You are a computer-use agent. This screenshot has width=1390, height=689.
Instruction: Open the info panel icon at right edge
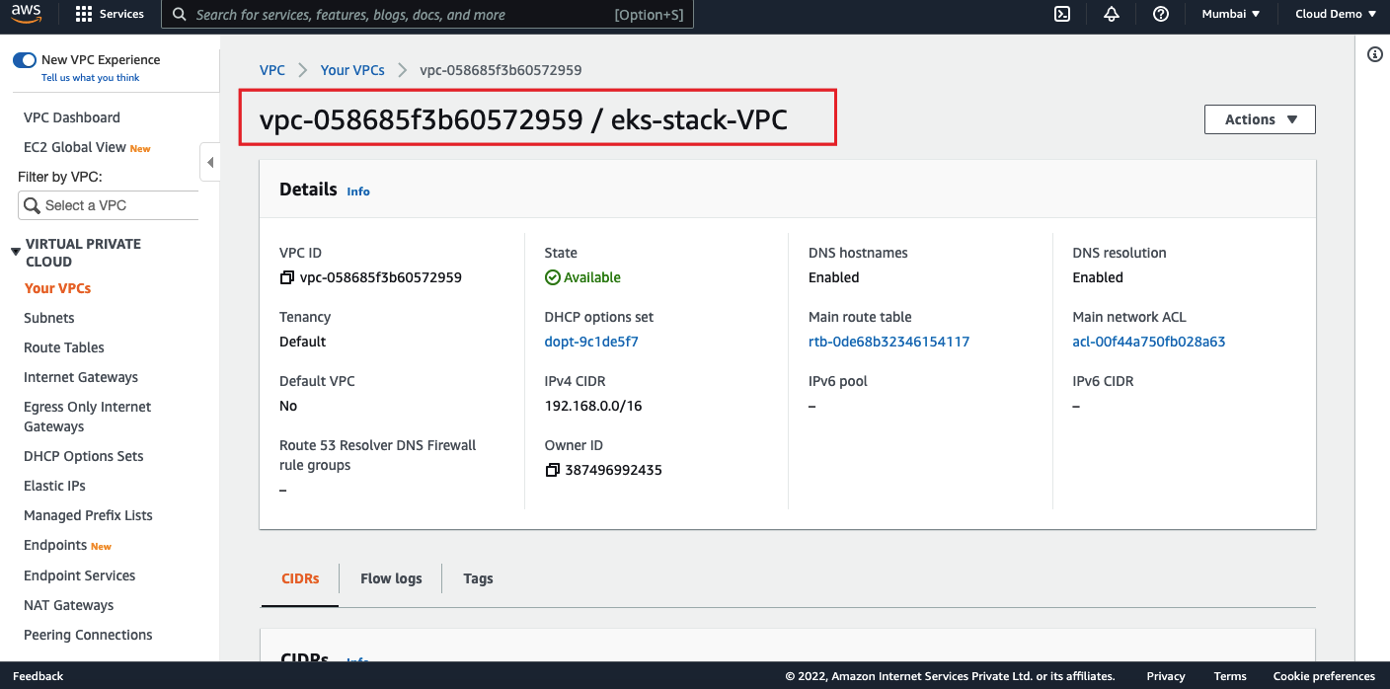pos(1375,54)
